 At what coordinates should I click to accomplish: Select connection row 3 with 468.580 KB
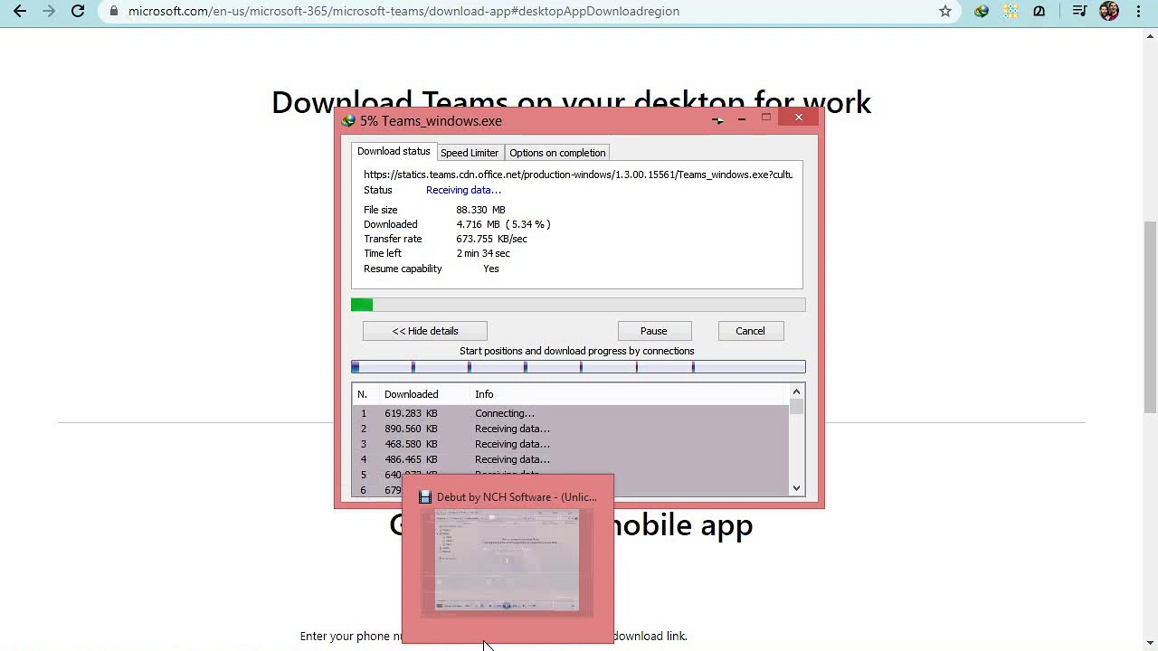[x=571, y=444]
